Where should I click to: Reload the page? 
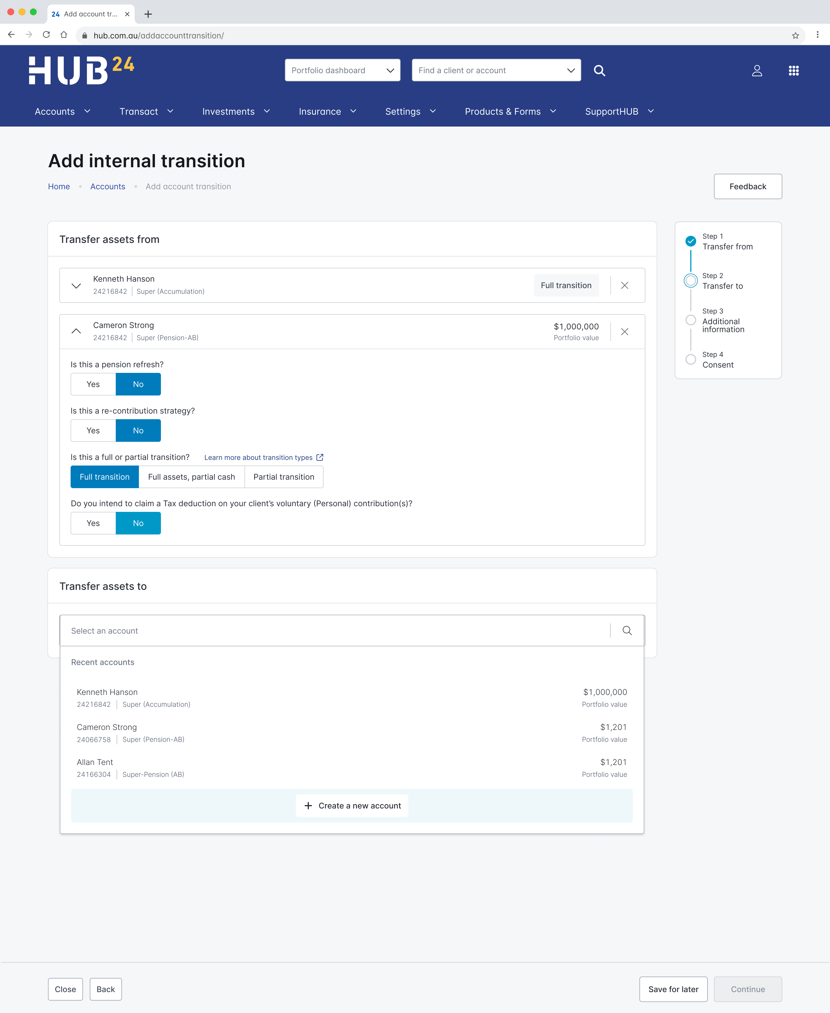46,35
